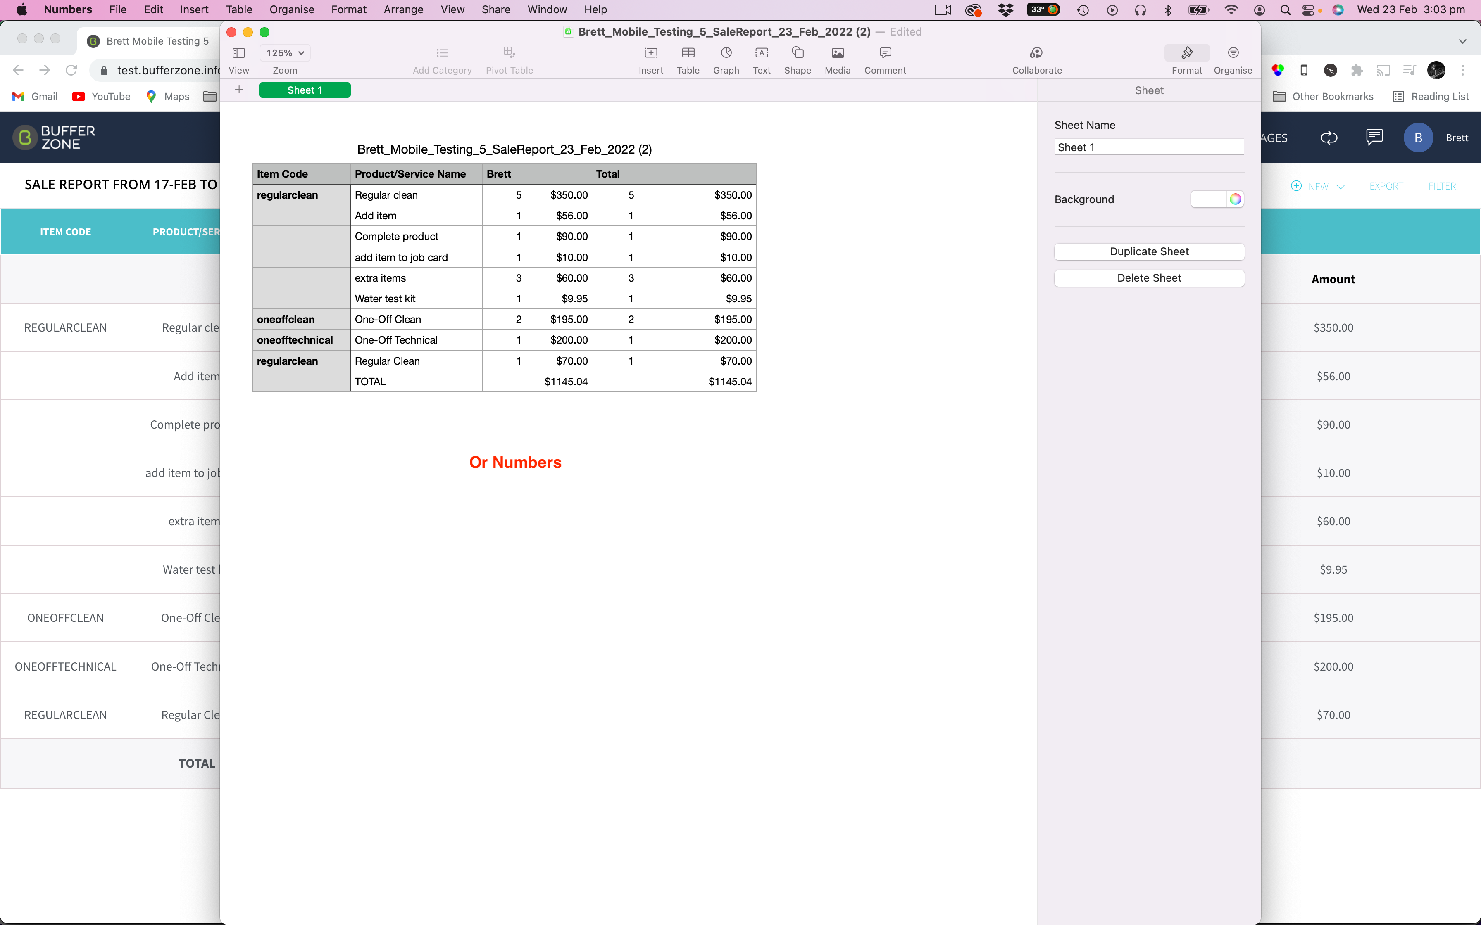
Task: Select the TOTAL label cell
Action: pos(416,382)
